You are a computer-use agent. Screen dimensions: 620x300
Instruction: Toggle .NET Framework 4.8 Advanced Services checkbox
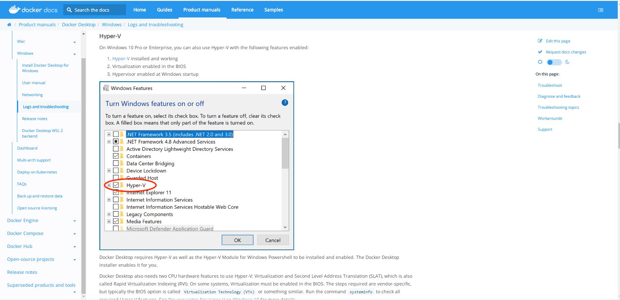[116, 141]
